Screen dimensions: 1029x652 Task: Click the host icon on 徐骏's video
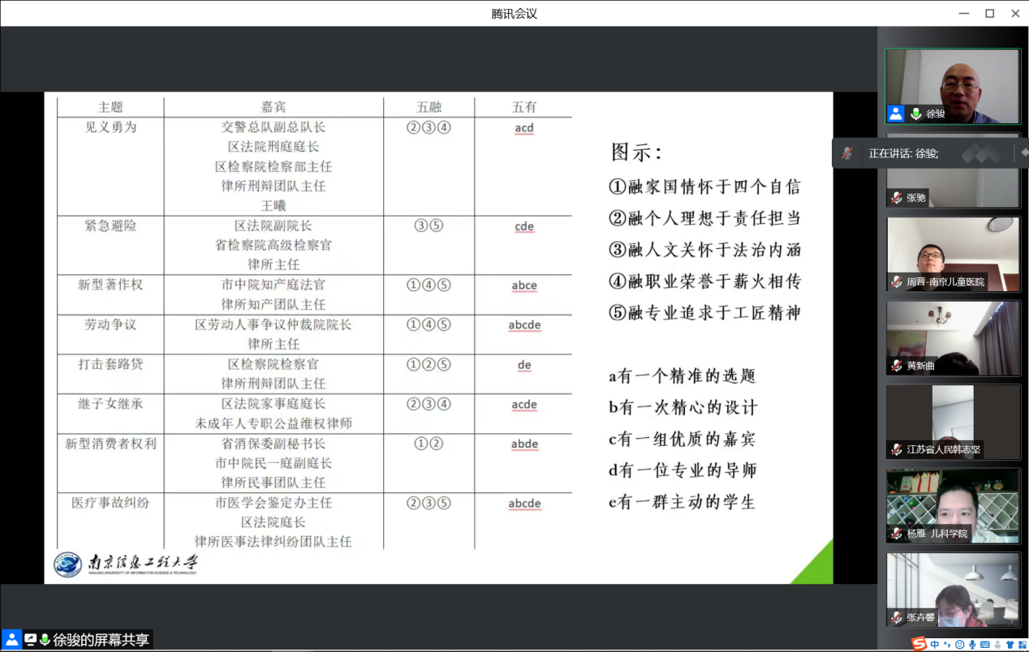coord(895,114)
